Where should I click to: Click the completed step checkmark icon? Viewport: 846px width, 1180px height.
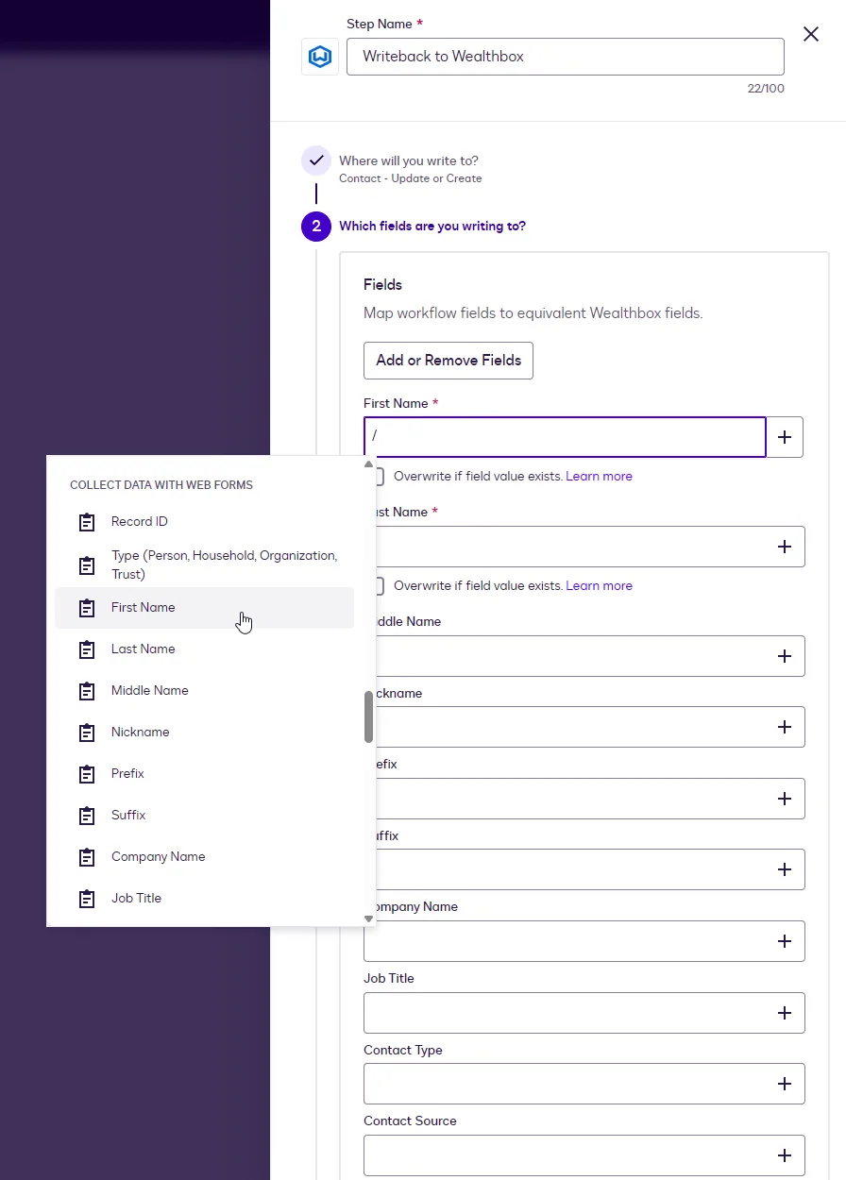pos(316,160)
